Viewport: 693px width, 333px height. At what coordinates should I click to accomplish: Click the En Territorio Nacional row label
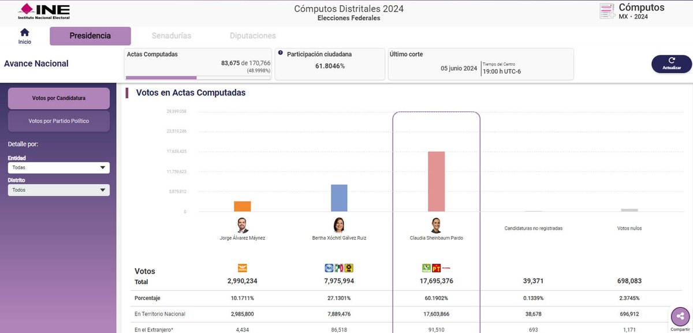[x=160, y=314]
